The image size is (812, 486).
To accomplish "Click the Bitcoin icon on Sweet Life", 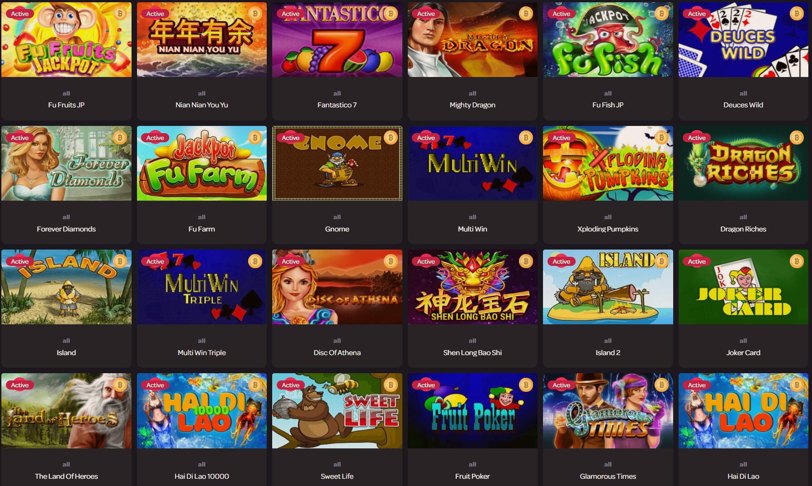I will point(391,385).
